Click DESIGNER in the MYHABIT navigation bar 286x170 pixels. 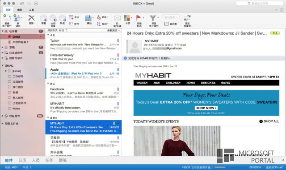(208, 83)
